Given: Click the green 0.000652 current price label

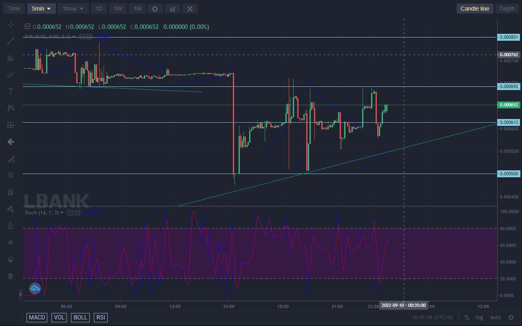Looking at the screenshot, I should click(509, 105).
